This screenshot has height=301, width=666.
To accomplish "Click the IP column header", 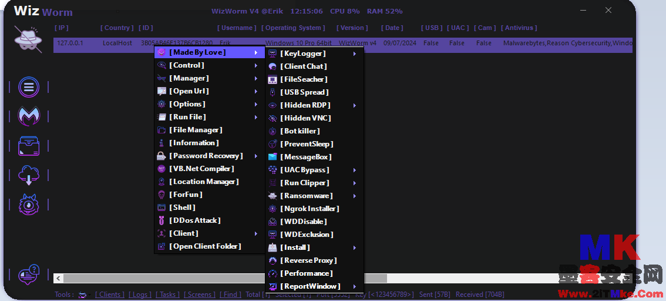I will pyautogui.click(x=62, y=28).
